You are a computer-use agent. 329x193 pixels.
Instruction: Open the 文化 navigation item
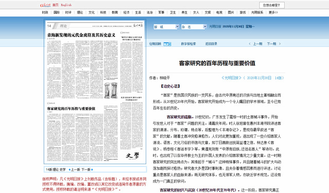click(x=92, y=12)
